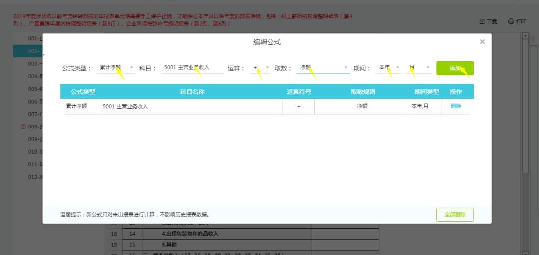Image resolution: width=539 pixels, height=255 pixels.
Task: Click the 期间类型 column header
Action: [x=427, y=92]
